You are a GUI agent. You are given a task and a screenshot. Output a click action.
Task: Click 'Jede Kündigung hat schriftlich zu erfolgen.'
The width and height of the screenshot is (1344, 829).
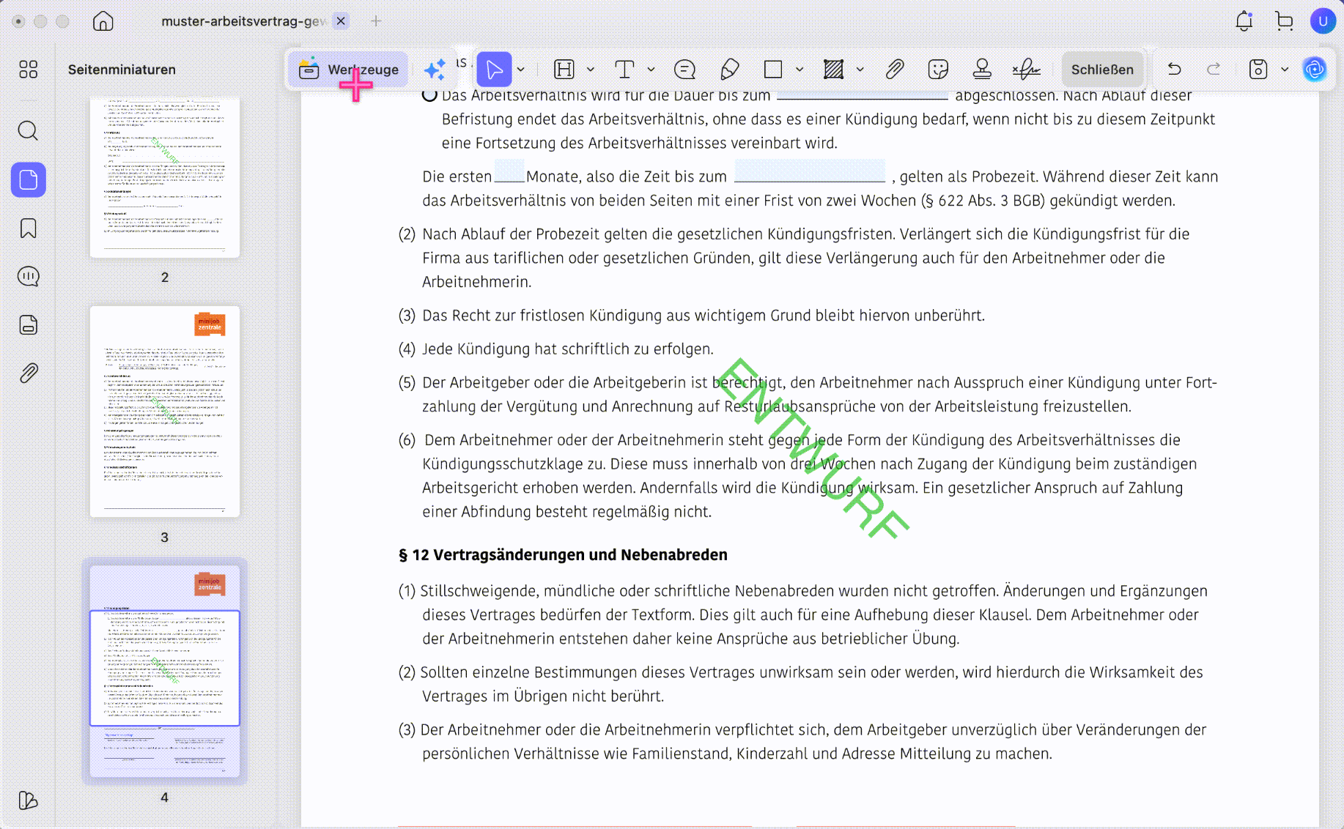point(568,349)
